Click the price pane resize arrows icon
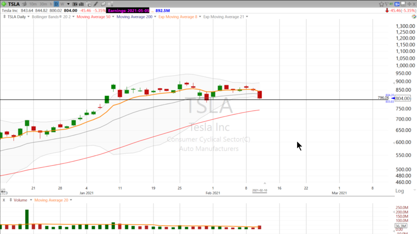This screenshot has width=417, height=234. coord(4,16)
